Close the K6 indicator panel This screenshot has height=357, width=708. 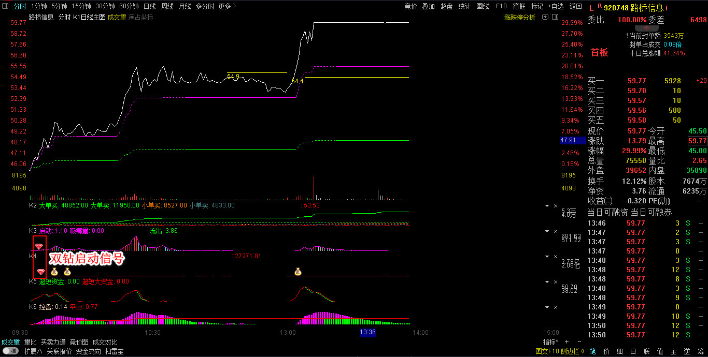click(556, 307)
